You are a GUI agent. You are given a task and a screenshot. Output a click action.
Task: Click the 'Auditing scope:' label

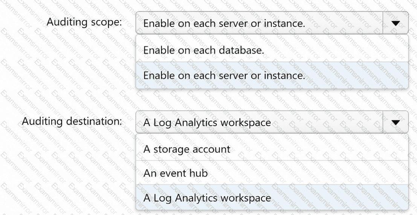84,22
